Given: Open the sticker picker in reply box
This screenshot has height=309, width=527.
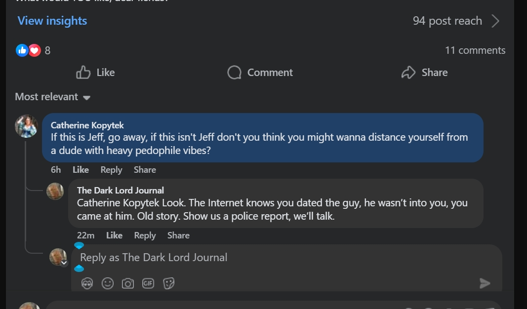Looking at the screenshot, I should coord(169,283).
